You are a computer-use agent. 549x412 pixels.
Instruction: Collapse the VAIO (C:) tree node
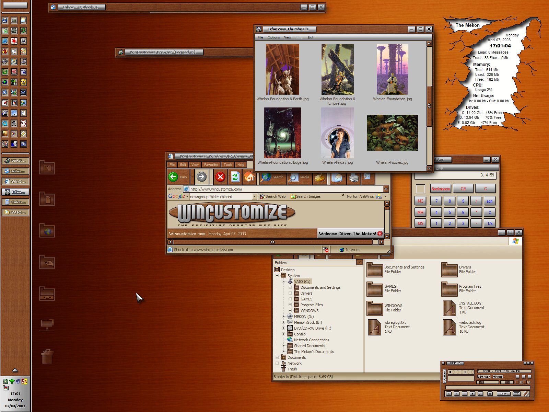pos(283,282)
